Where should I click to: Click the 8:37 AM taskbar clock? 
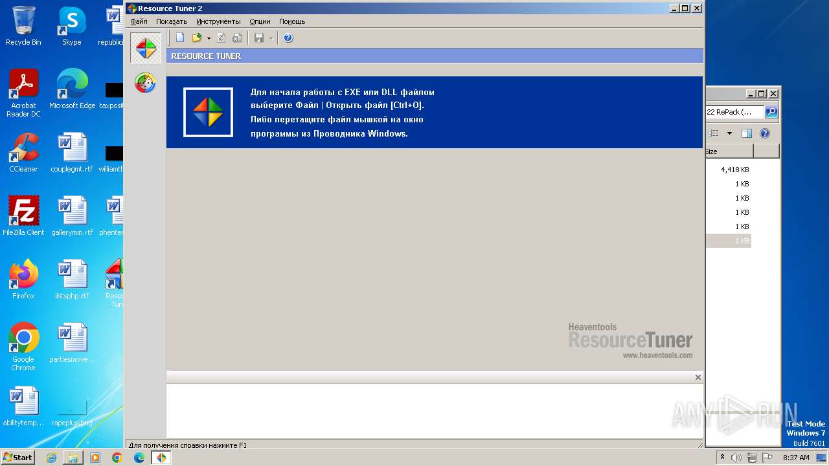point(796,458)
